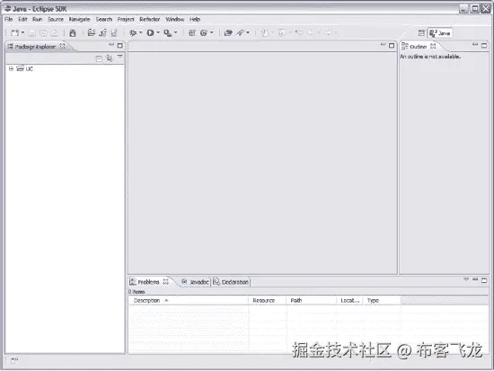The width and height of the screenshot is (494, 371).
Task: Open the Window menu
Action: pyautogui.click(x=175, y=19)
